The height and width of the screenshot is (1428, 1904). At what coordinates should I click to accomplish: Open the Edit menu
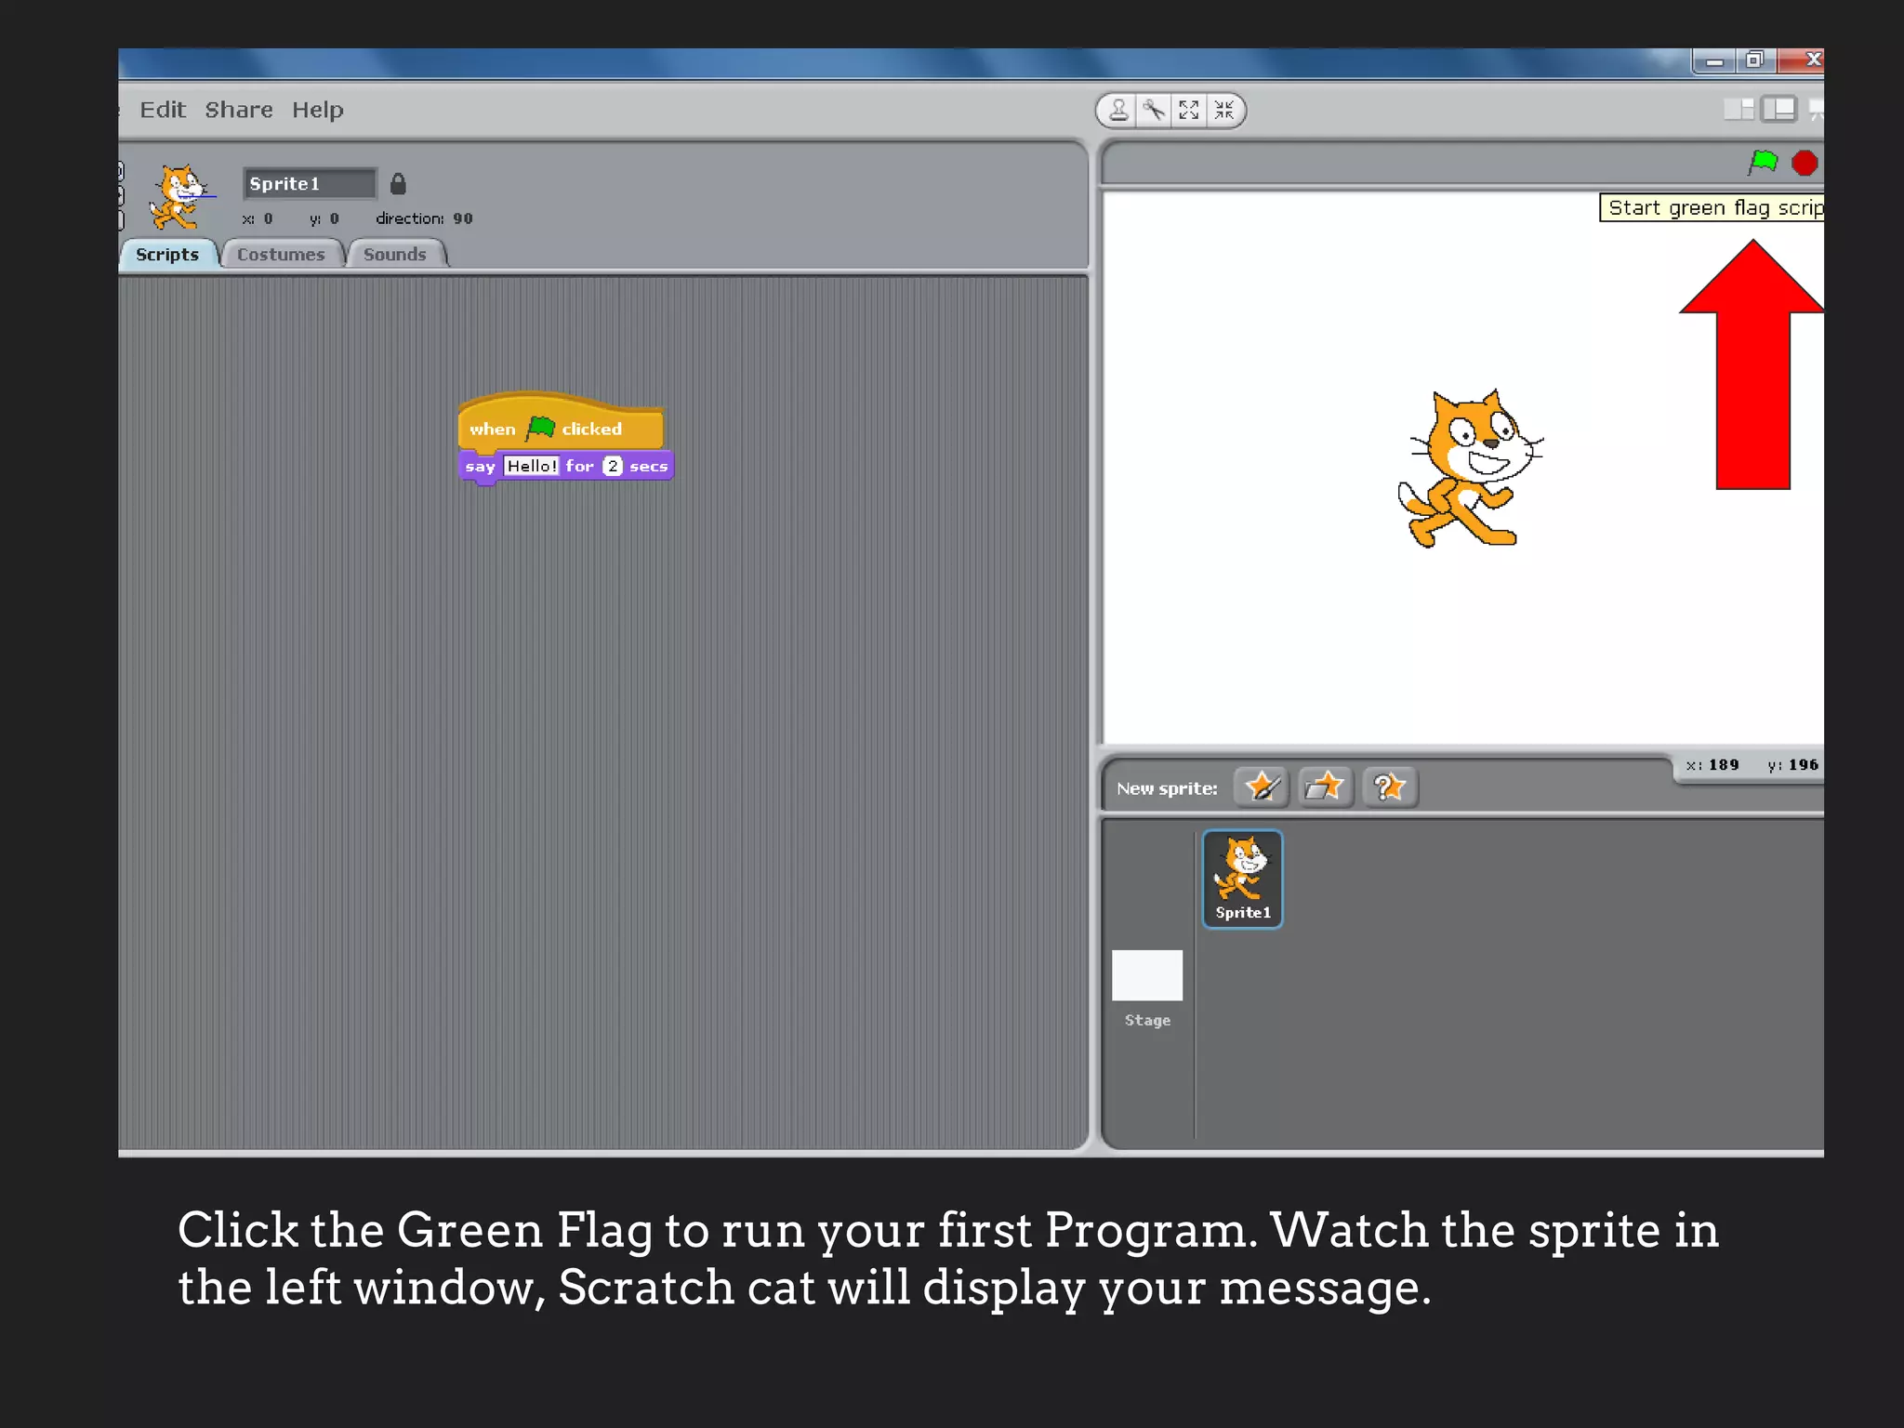[163, 110]
